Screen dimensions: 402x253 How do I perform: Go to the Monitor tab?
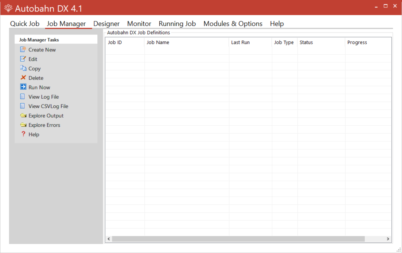point(139,24)
